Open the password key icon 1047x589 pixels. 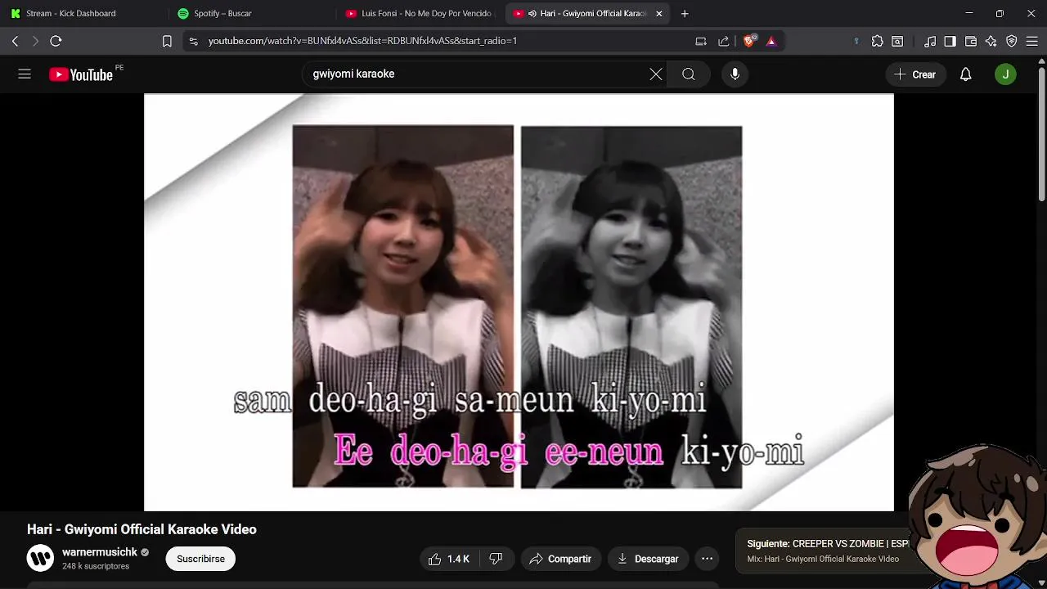click(856, 41)
